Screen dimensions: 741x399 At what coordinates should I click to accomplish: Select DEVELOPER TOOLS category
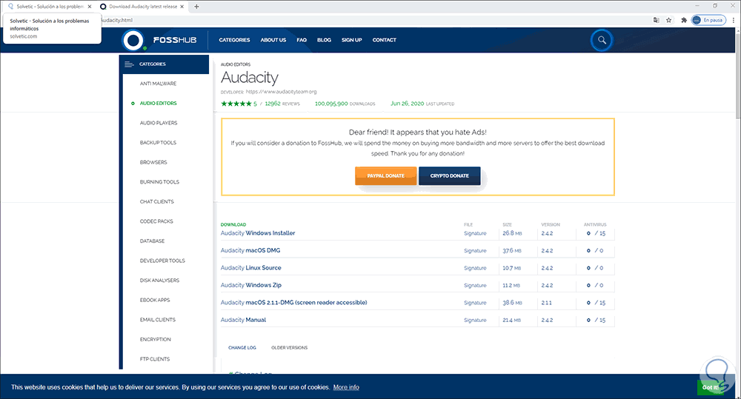pos(162,261)
